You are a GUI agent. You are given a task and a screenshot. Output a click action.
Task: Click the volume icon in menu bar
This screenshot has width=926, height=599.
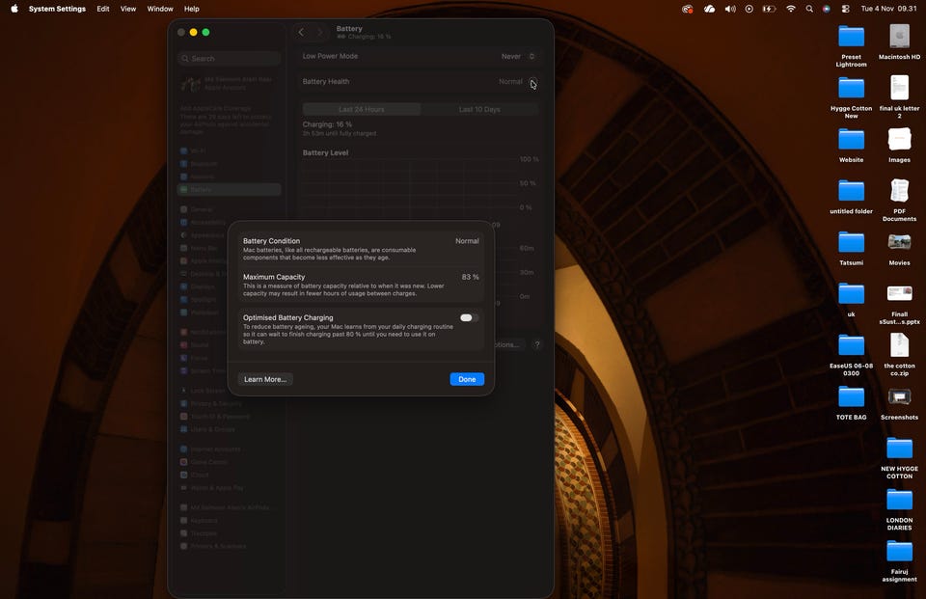pos(729,9)
